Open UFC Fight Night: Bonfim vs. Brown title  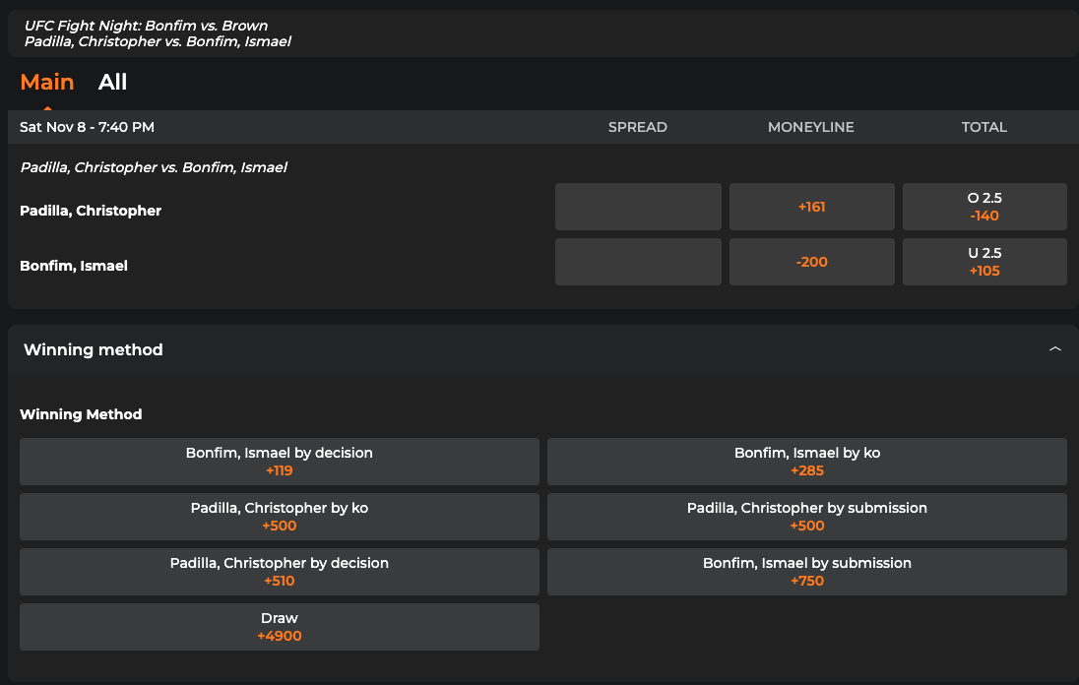click(146, 26)
